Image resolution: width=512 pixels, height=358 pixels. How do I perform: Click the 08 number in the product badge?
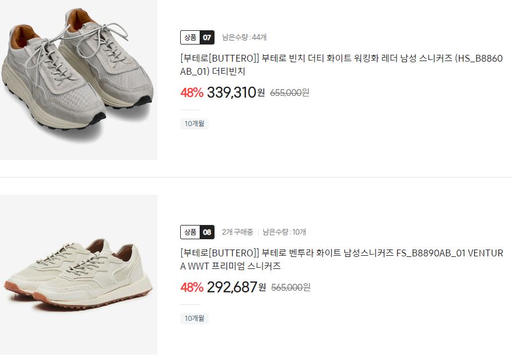(207, 232)
